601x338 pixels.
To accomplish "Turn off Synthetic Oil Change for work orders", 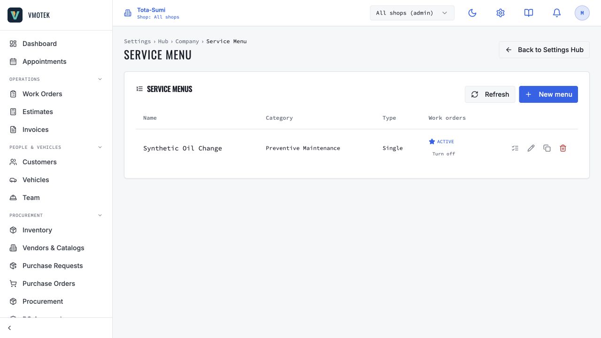I will (x=444, y=154).
